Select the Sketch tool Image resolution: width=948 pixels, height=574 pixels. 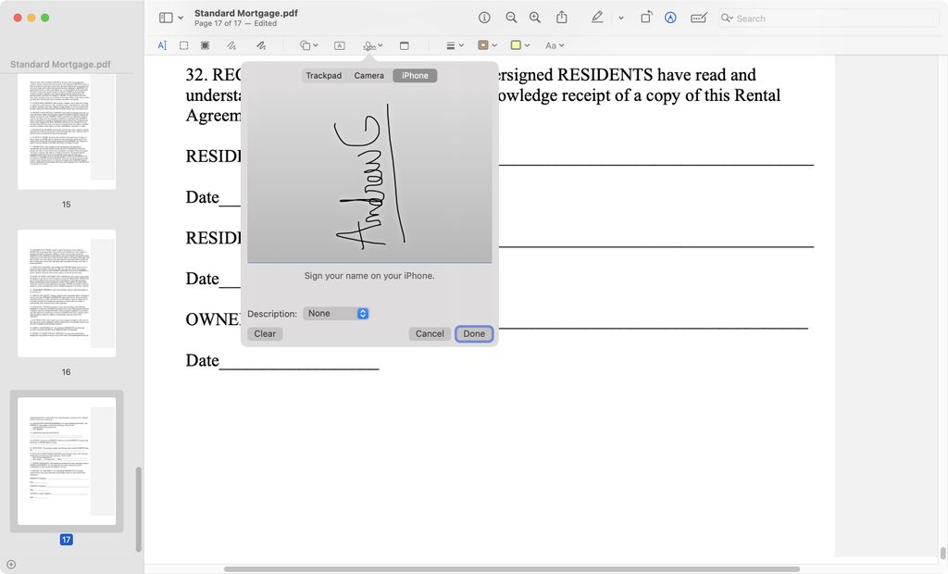coord(231,44)
